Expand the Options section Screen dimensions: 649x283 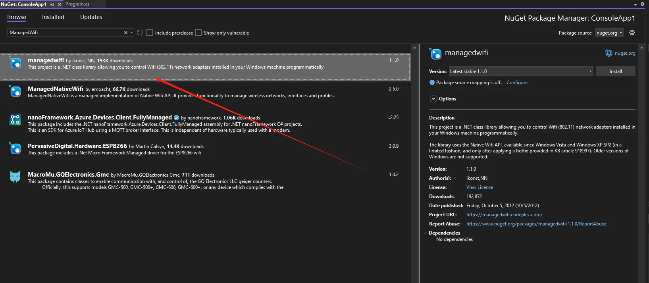pos(433,99)
